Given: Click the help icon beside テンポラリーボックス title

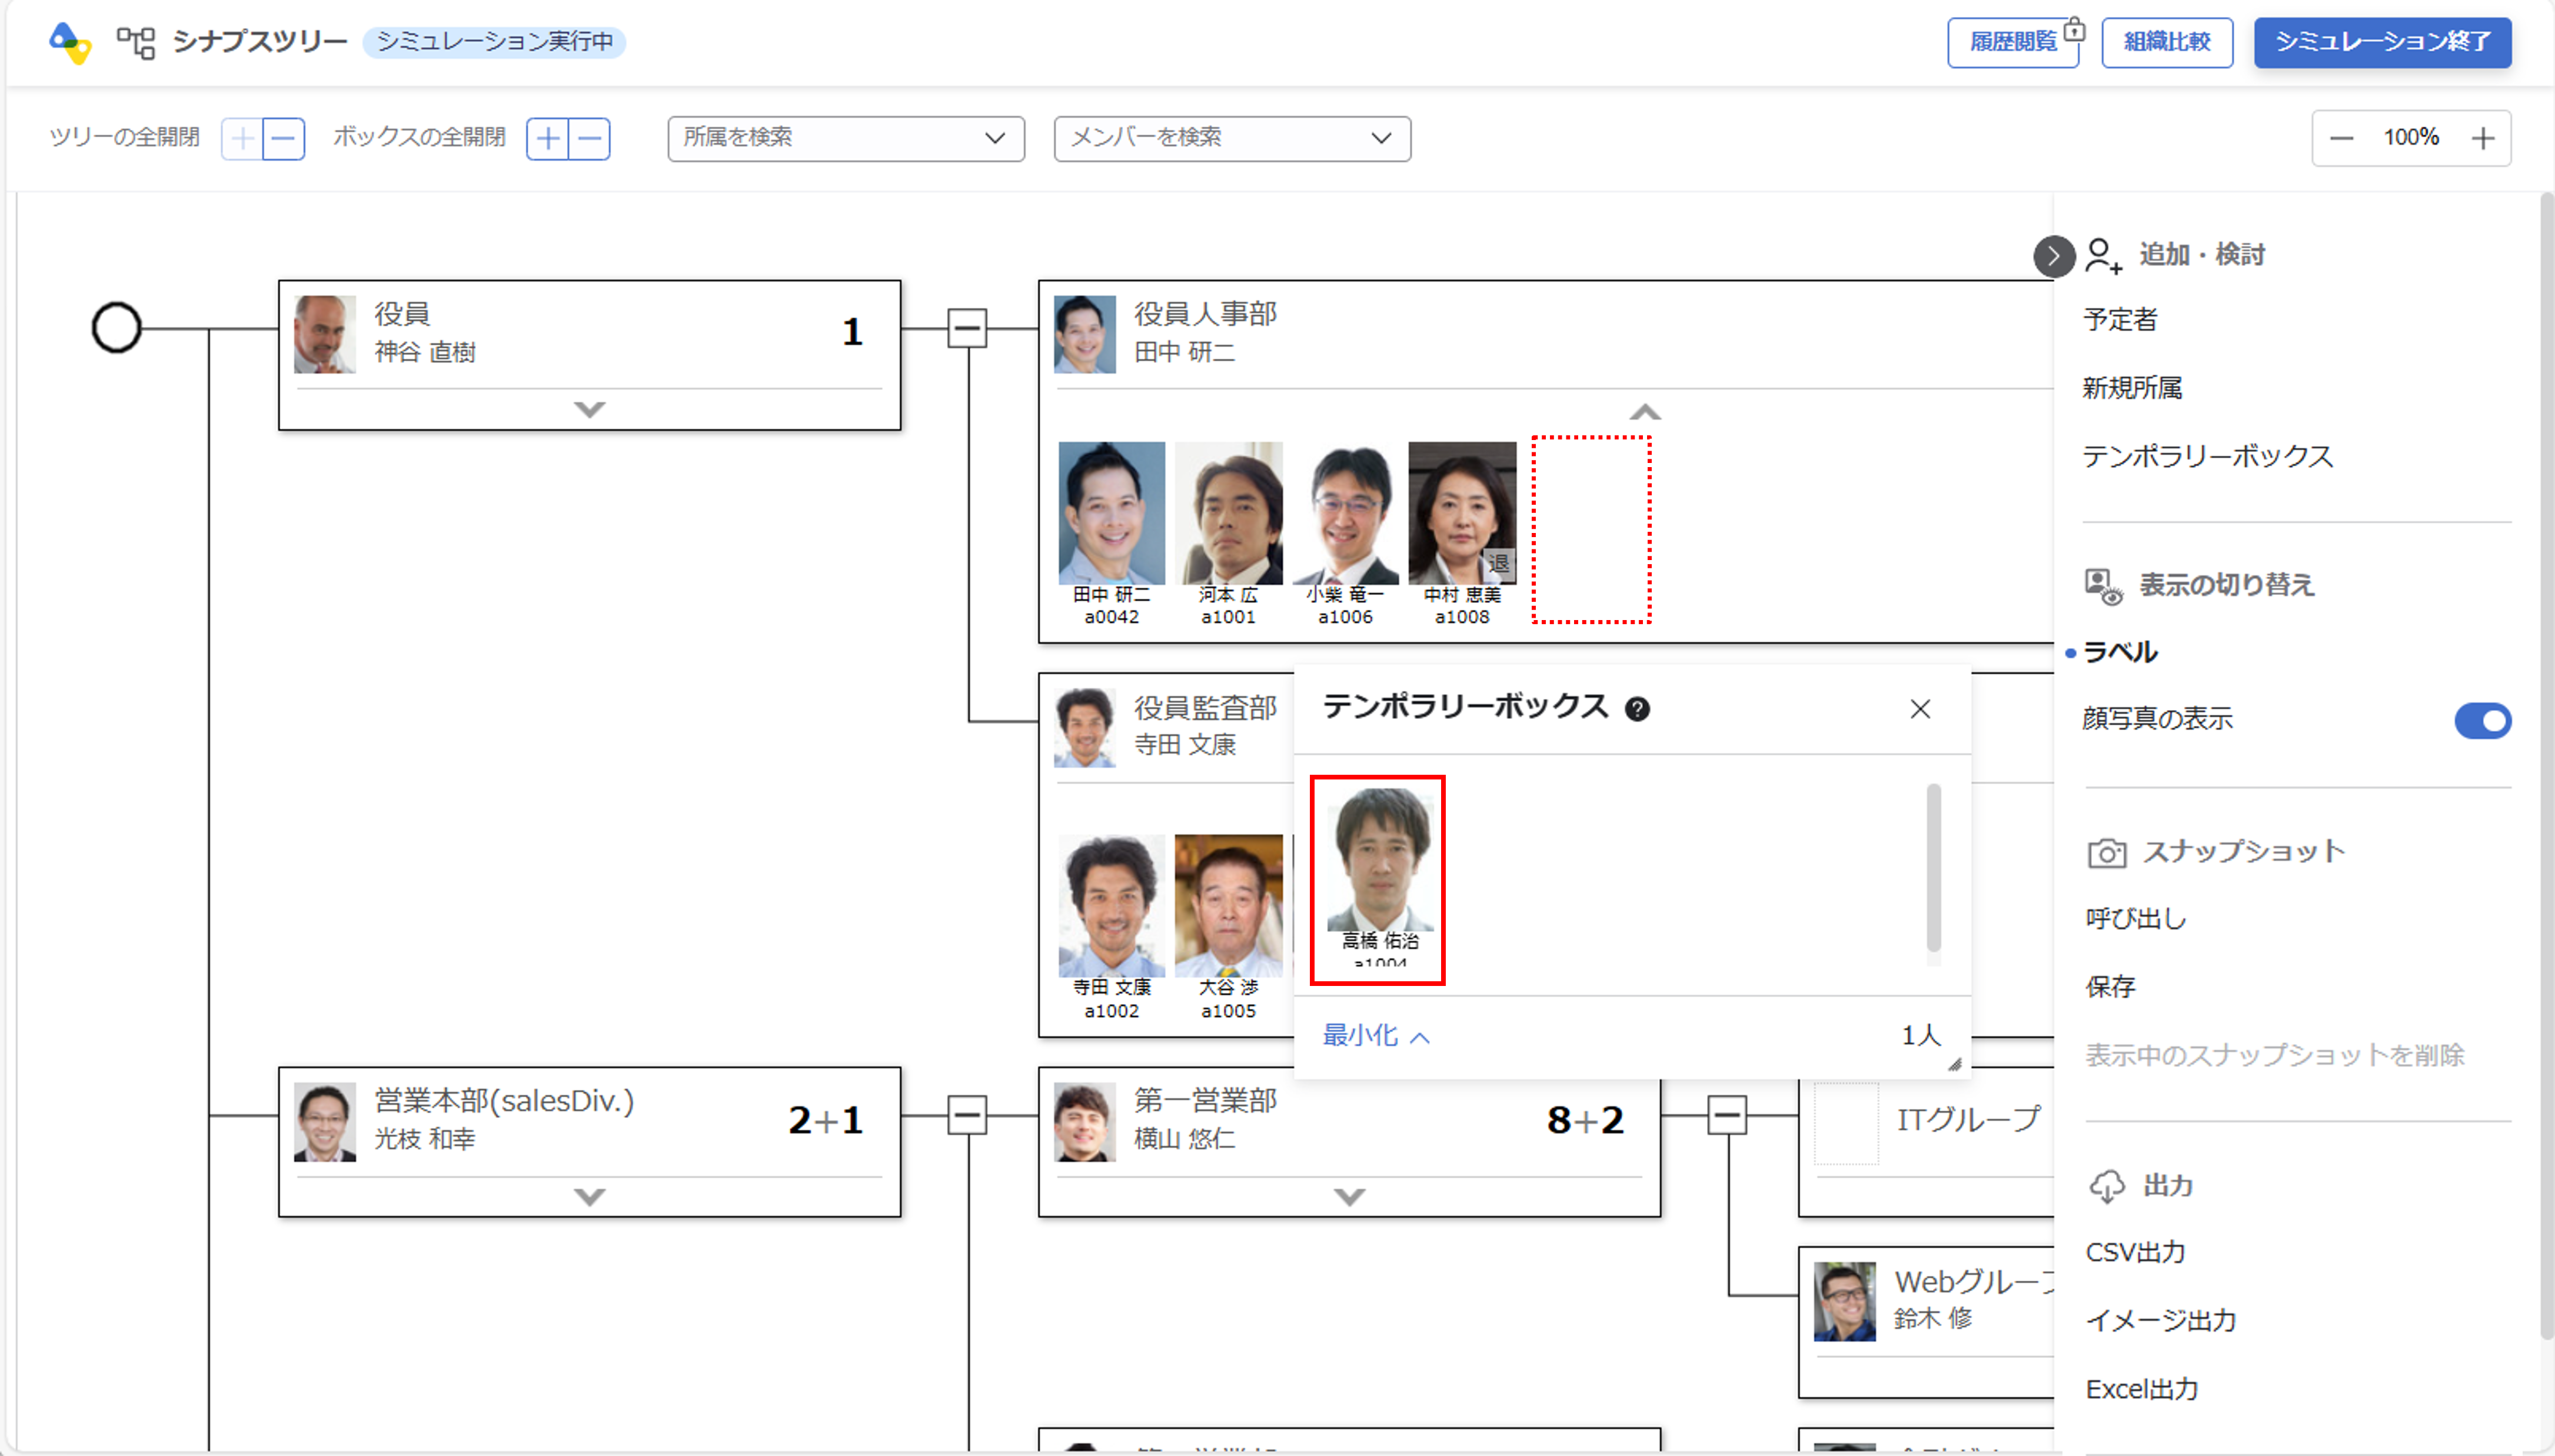Looking at the screenshot, I should point(1637,709).
